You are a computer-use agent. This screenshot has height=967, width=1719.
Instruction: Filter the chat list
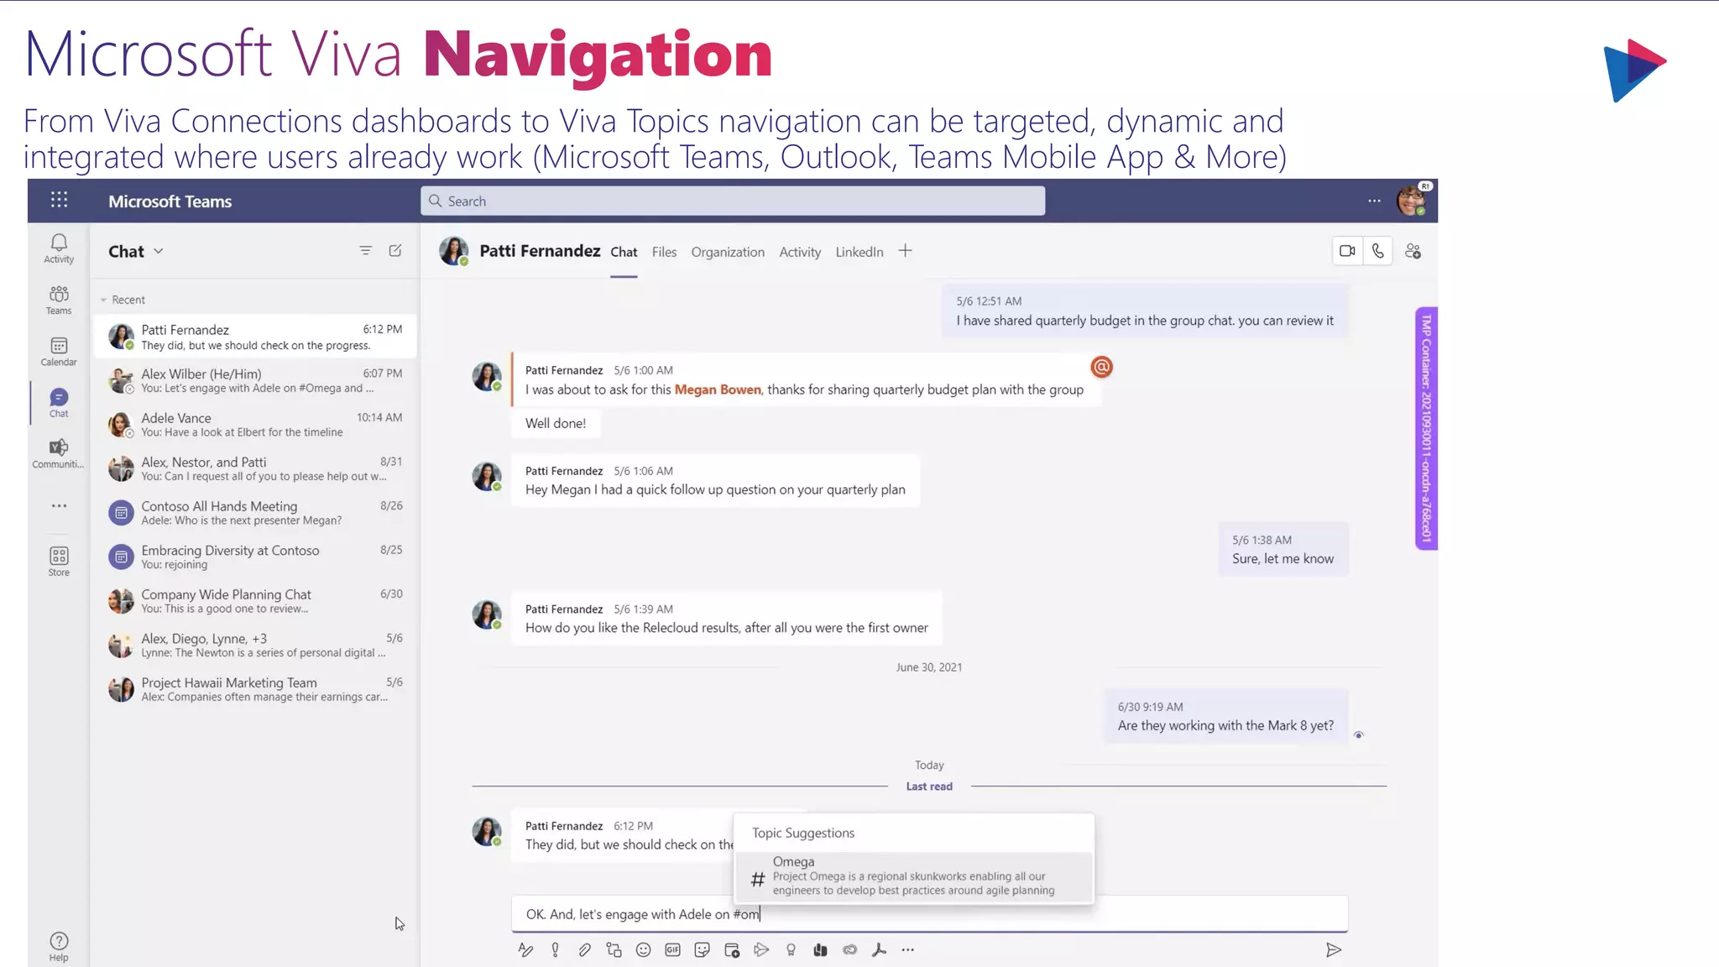365,251
